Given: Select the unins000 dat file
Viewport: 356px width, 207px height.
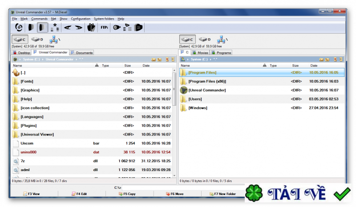Looking at the screenshot, I should (x=92, y=152).
